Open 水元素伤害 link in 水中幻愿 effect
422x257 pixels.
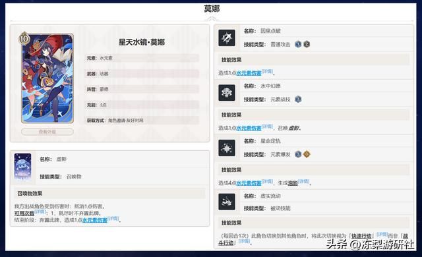pos(249,128)
